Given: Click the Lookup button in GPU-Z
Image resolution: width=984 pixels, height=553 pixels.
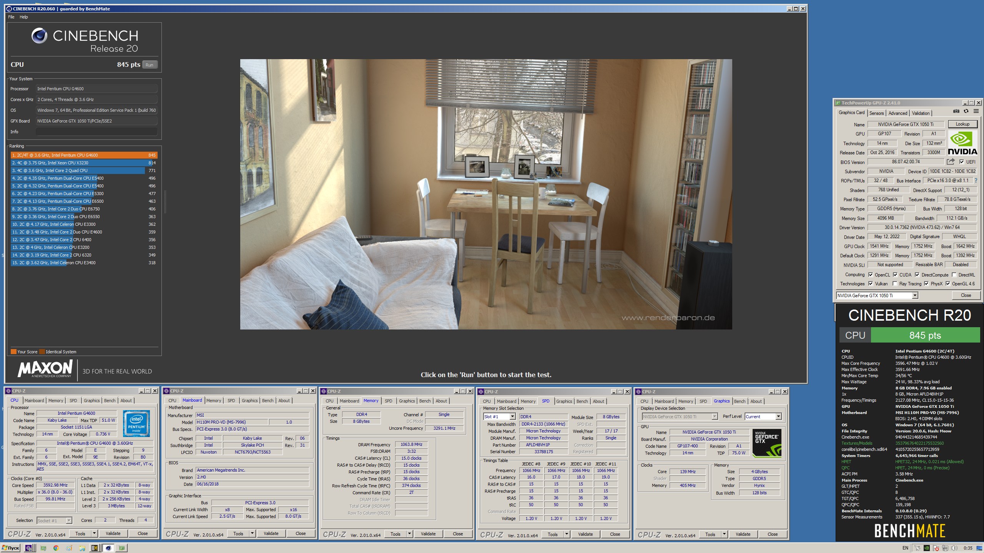Looking at the screenshot, I should 962,124.
